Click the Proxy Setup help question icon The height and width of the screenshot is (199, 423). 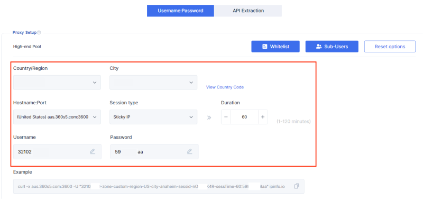point(39,33)
